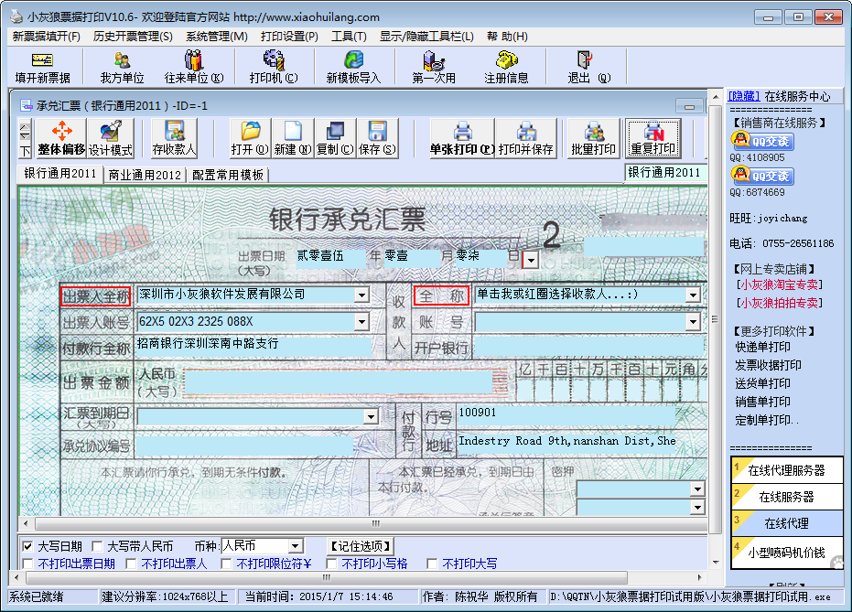Expand the 汇票到期日 date dropdown

coord(371,416)
